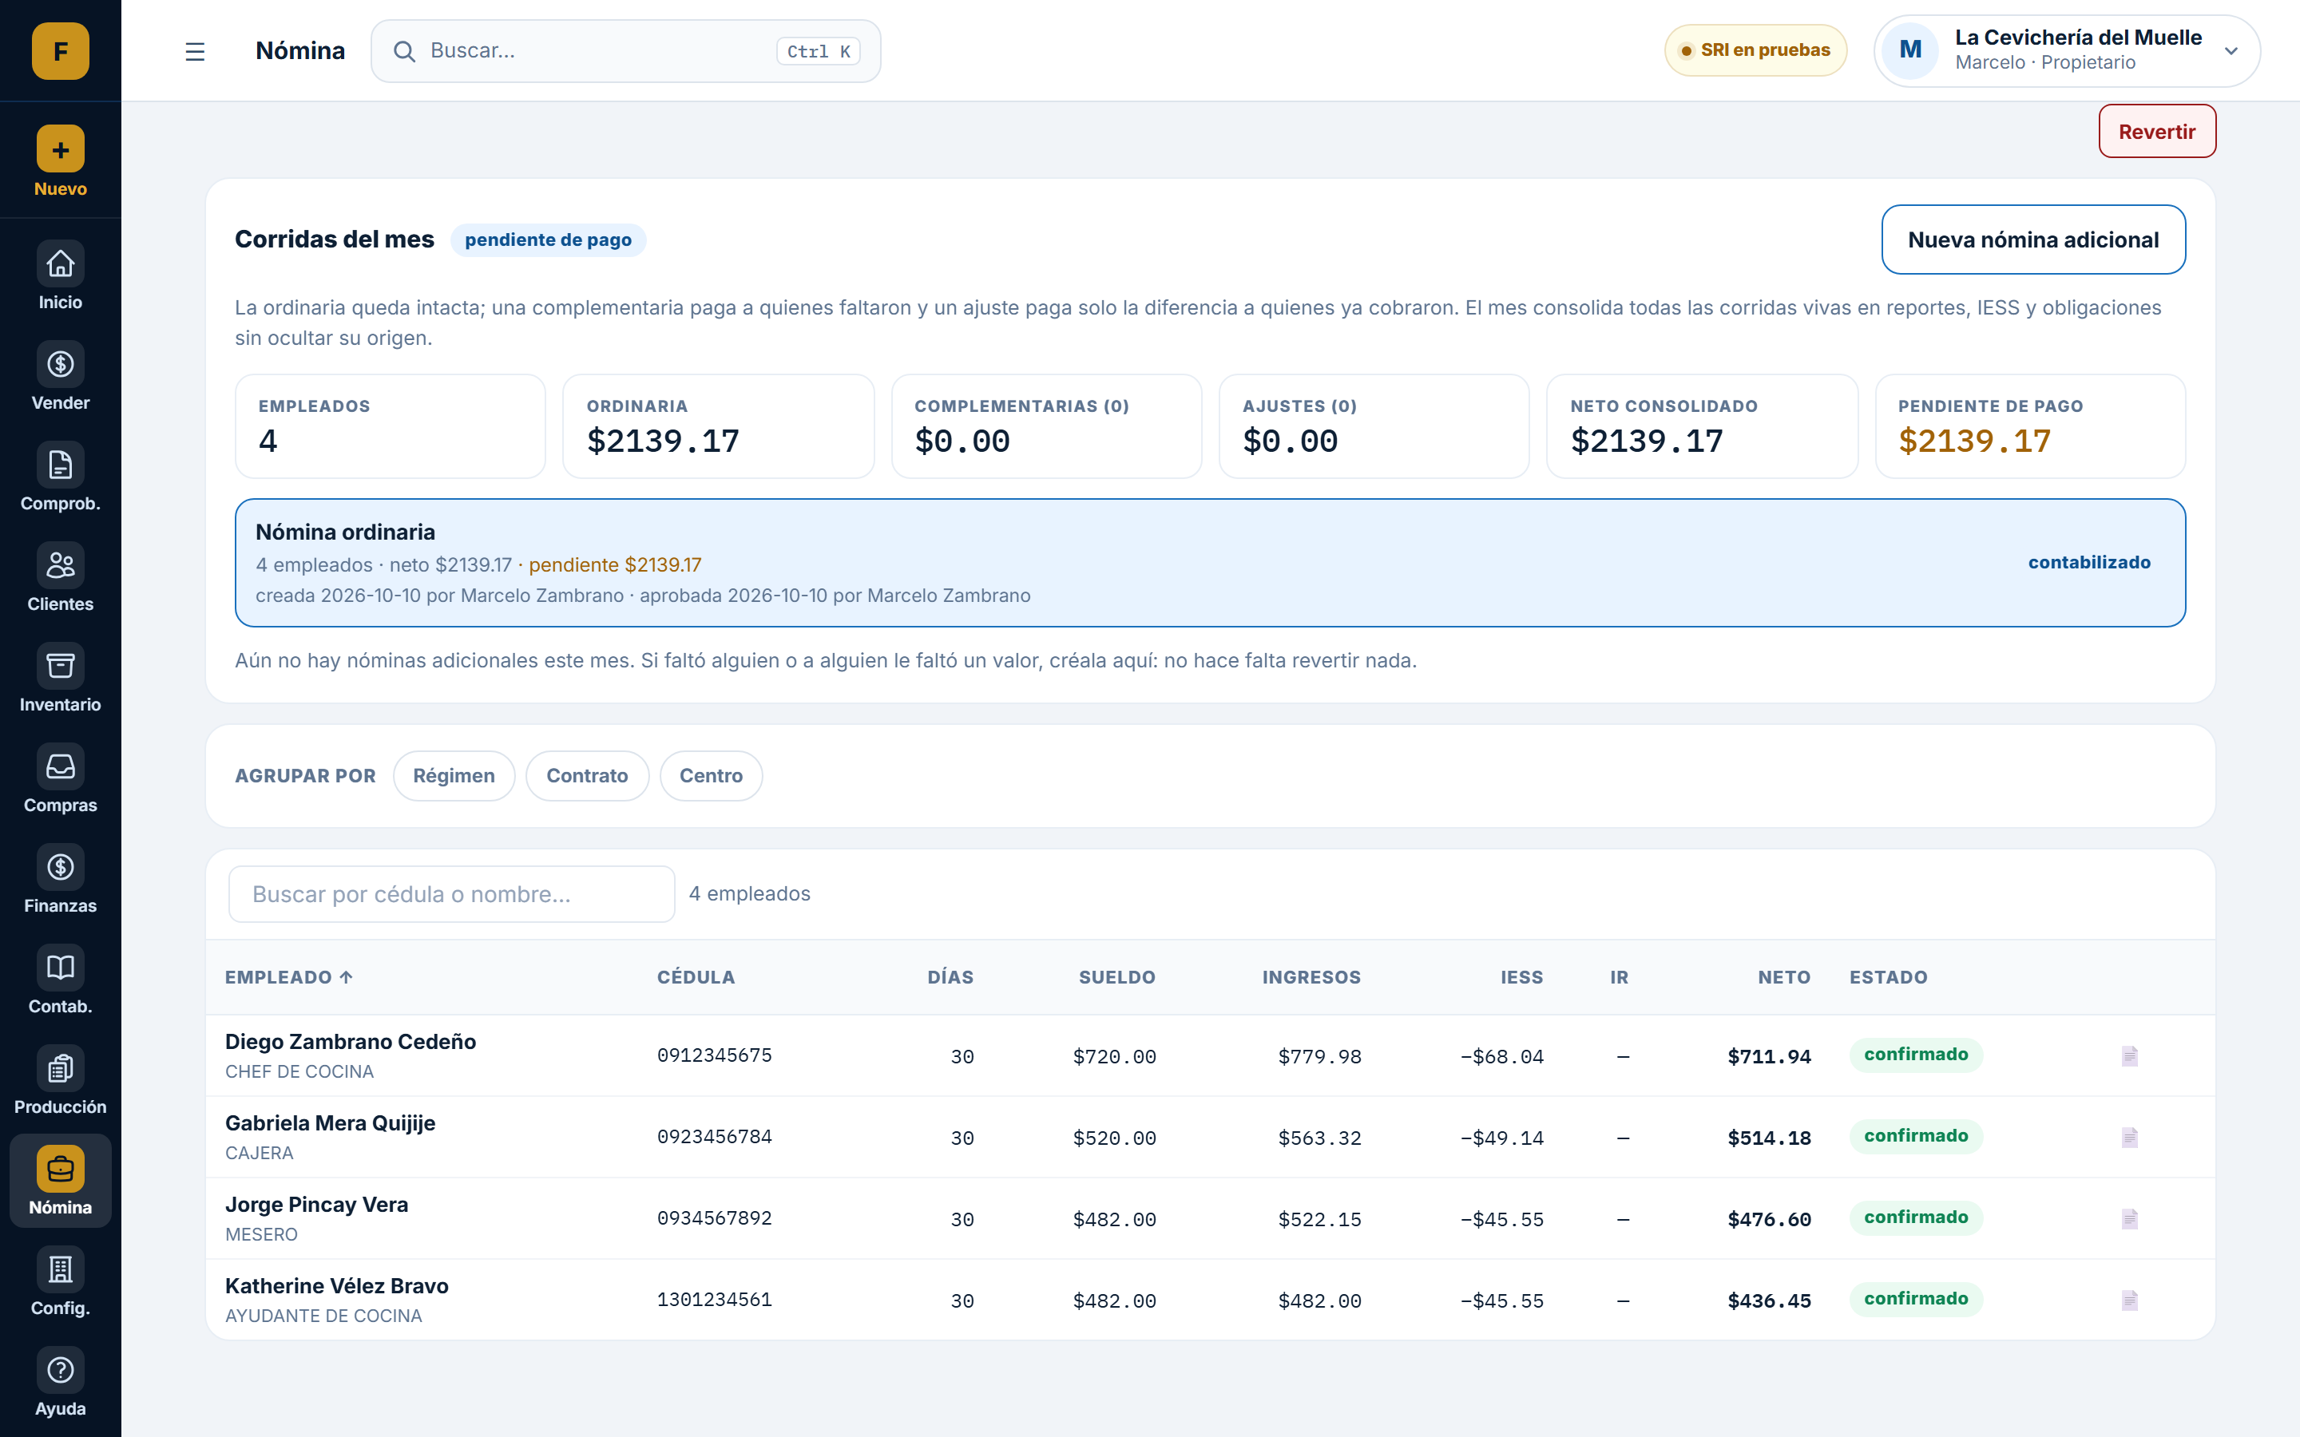Focus the Buscar global search field
The image size is (2300, 1437).
pyautogui.click(x=625, y=51)
